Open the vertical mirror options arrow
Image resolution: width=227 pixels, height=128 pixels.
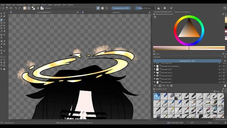point(168,8)
